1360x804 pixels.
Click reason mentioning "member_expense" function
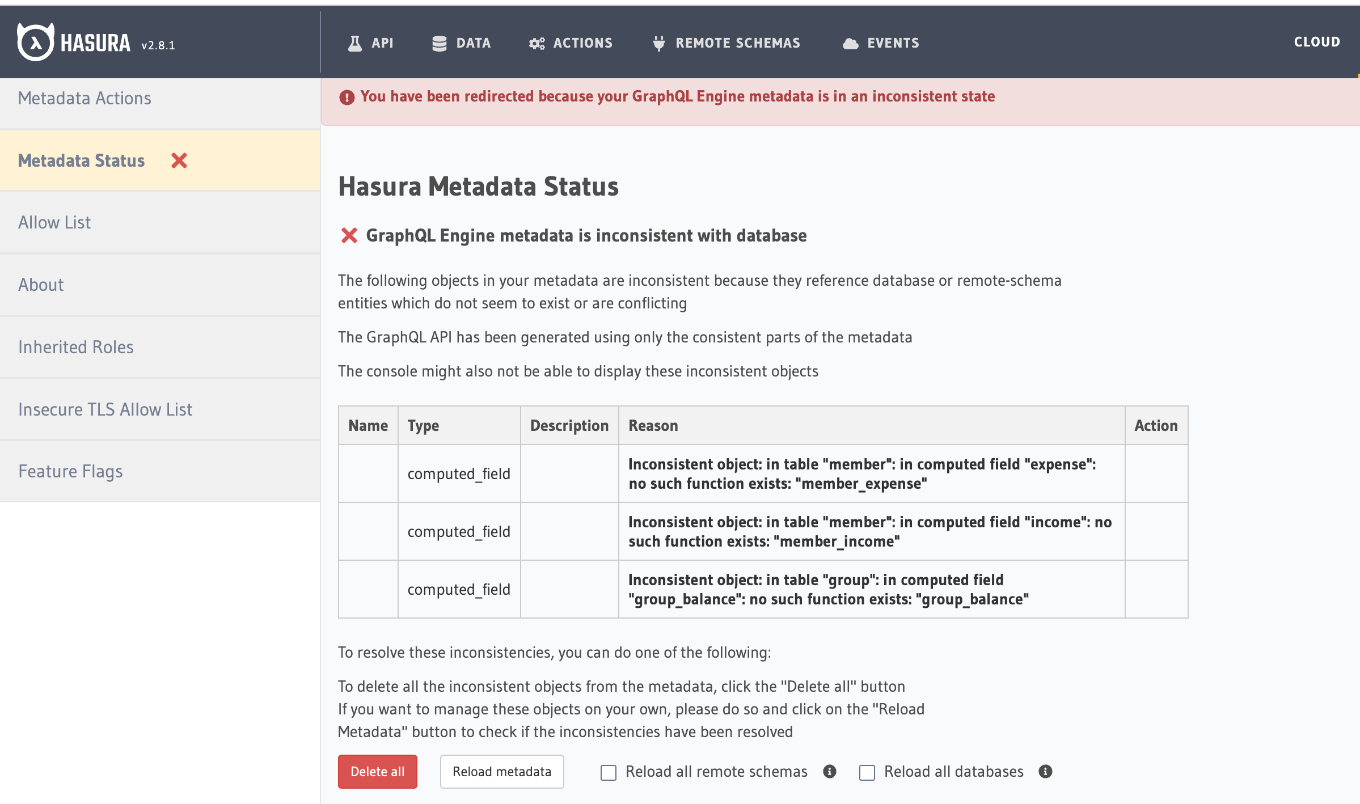coord(862,474)
